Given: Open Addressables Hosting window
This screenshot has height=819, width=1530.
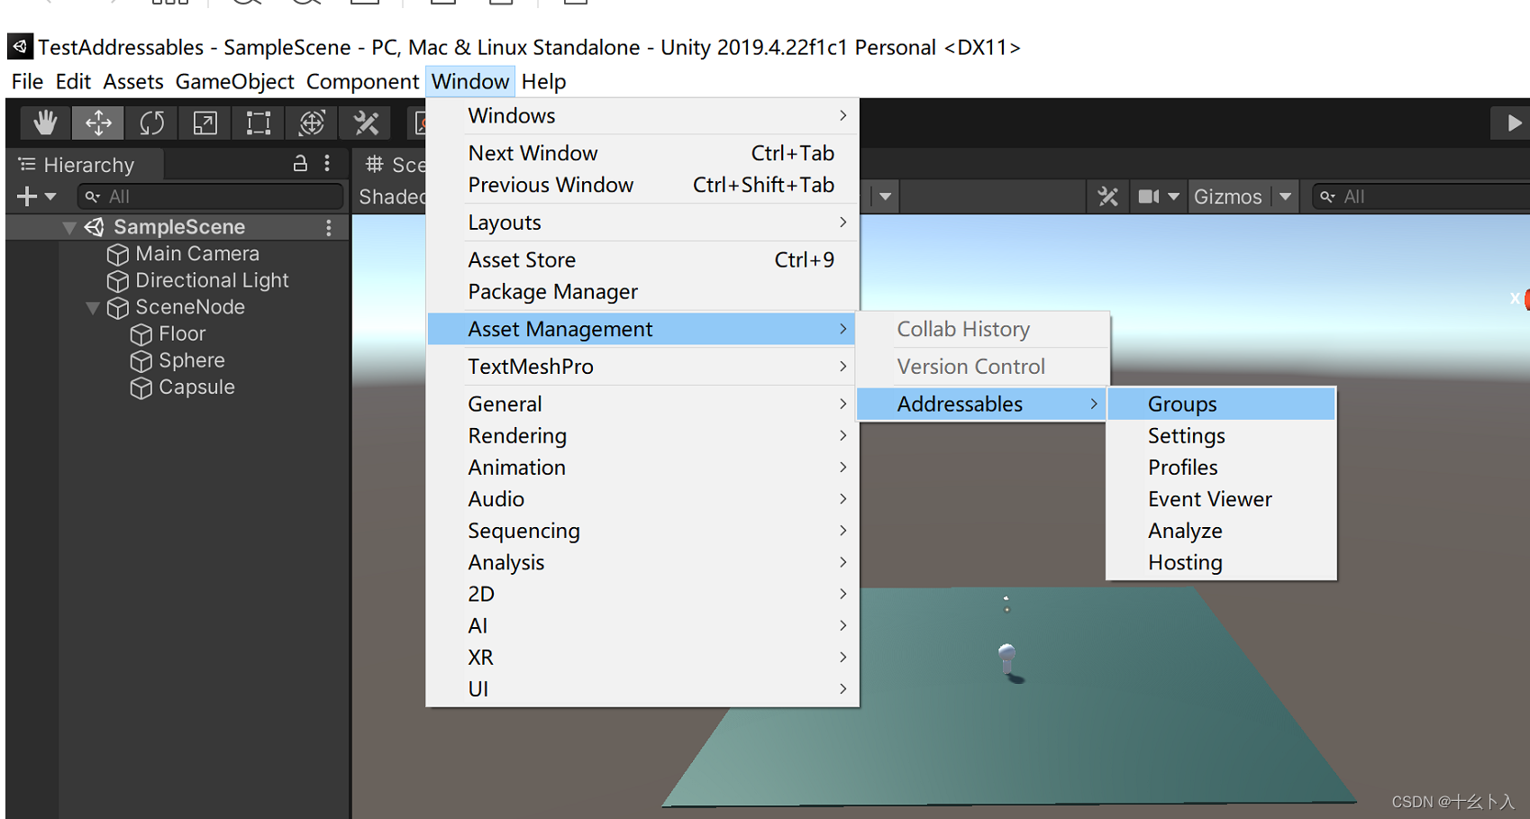Looking at the screenshot, I should tap(1221, 562).
